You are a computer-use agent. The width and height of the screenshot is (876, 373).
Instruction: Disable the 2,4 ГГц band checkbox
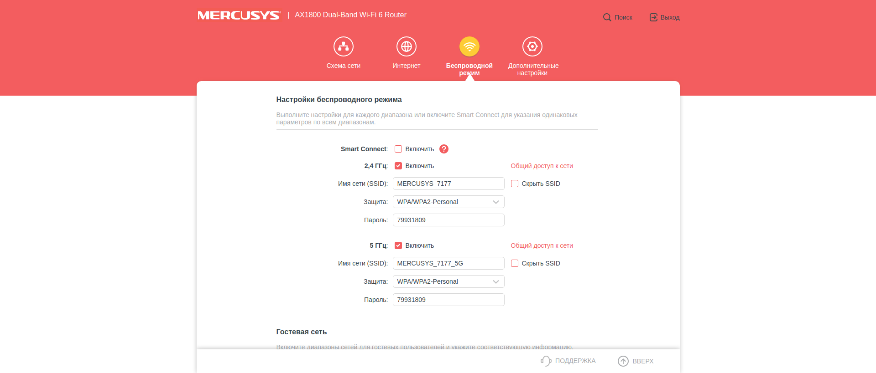click(x=398, y=166)
